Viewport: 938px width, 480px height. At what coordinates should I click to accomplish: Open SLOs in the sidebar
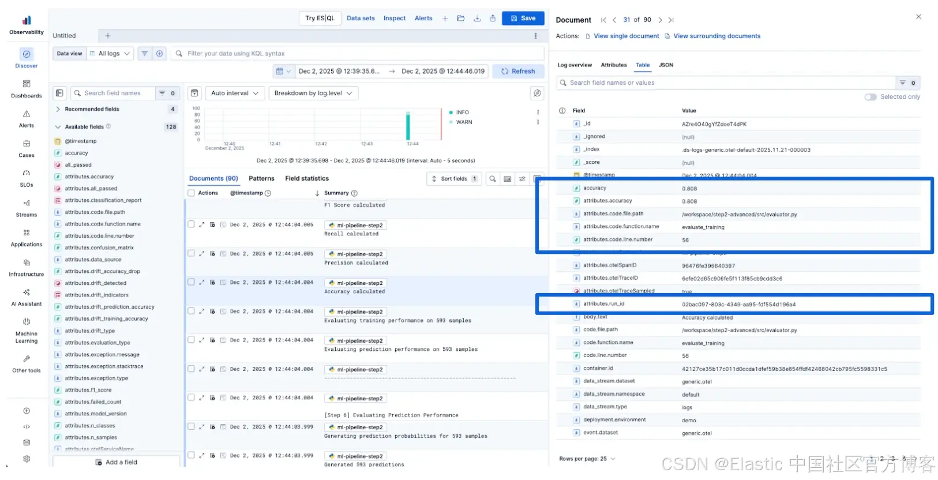pos(27,178)
